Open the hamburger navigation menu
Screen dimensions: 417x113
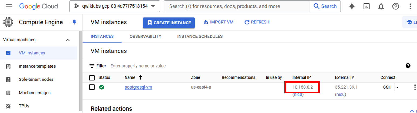coord(9,6)
